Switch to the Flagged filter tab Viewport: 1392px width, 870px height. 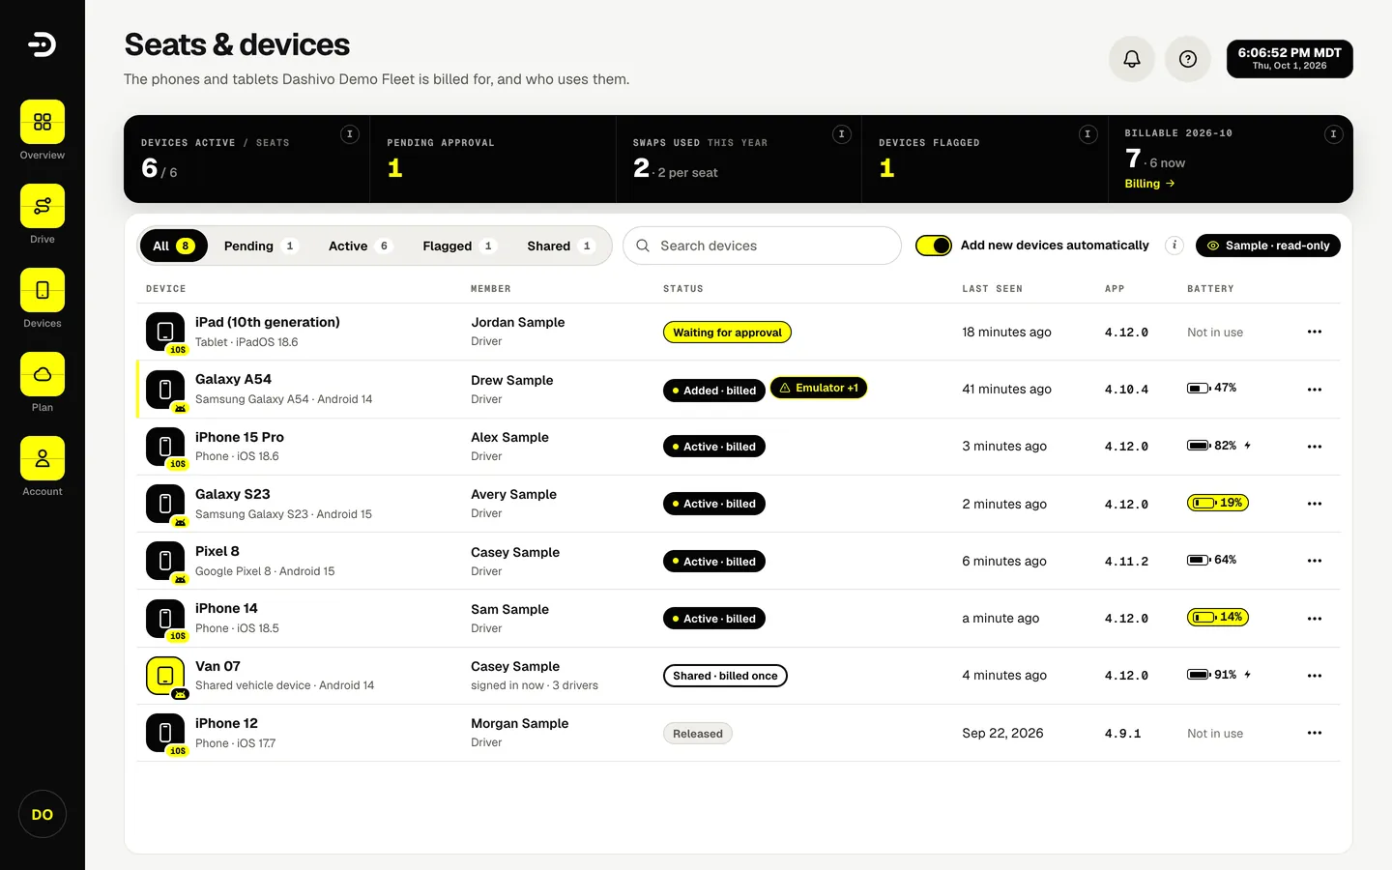point(459,246)
